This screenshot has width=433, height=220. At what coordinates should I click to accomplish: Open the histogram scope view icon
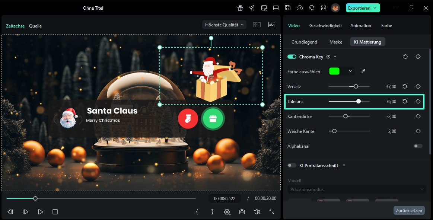tap(272, 25)
